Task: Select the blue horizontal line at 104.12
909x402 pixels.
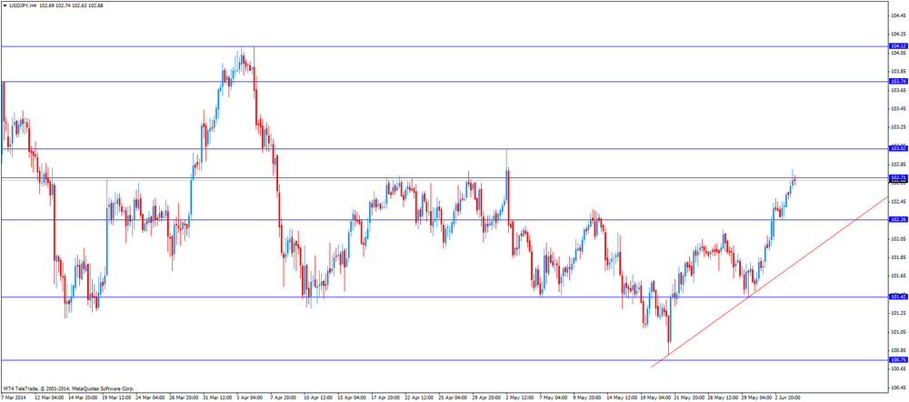Action: pyautogui.click(x=445, y=45)
